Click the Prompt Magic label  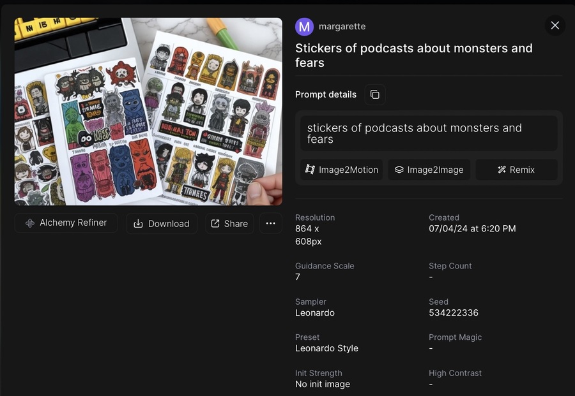point(456,337)
